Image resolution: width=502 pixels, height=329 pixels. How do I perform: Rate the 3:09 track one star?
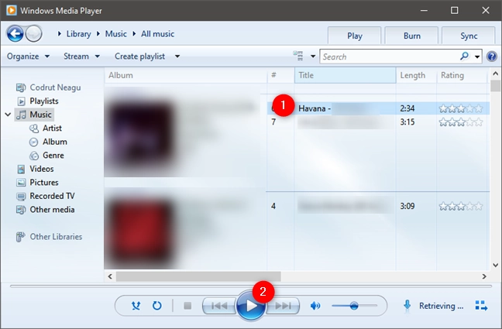point(443,206)
